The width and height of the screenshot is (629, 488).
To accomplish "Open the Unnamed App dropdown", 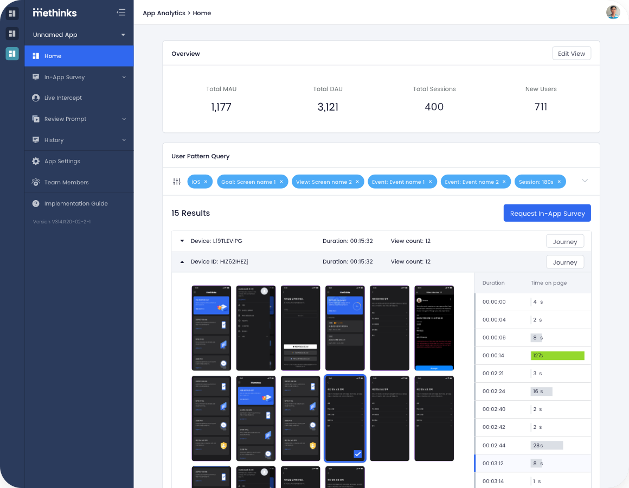I will [x=79, y=35].
